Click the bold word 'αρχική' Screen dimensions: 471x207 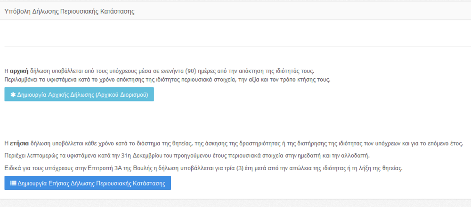pos(19,71)
